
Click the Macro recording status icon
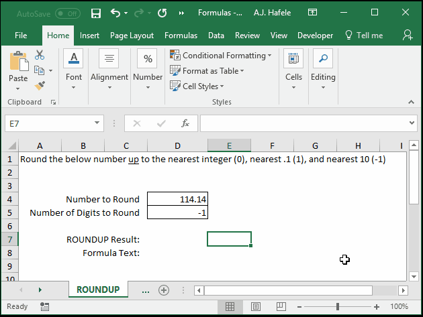coord(44,306)
